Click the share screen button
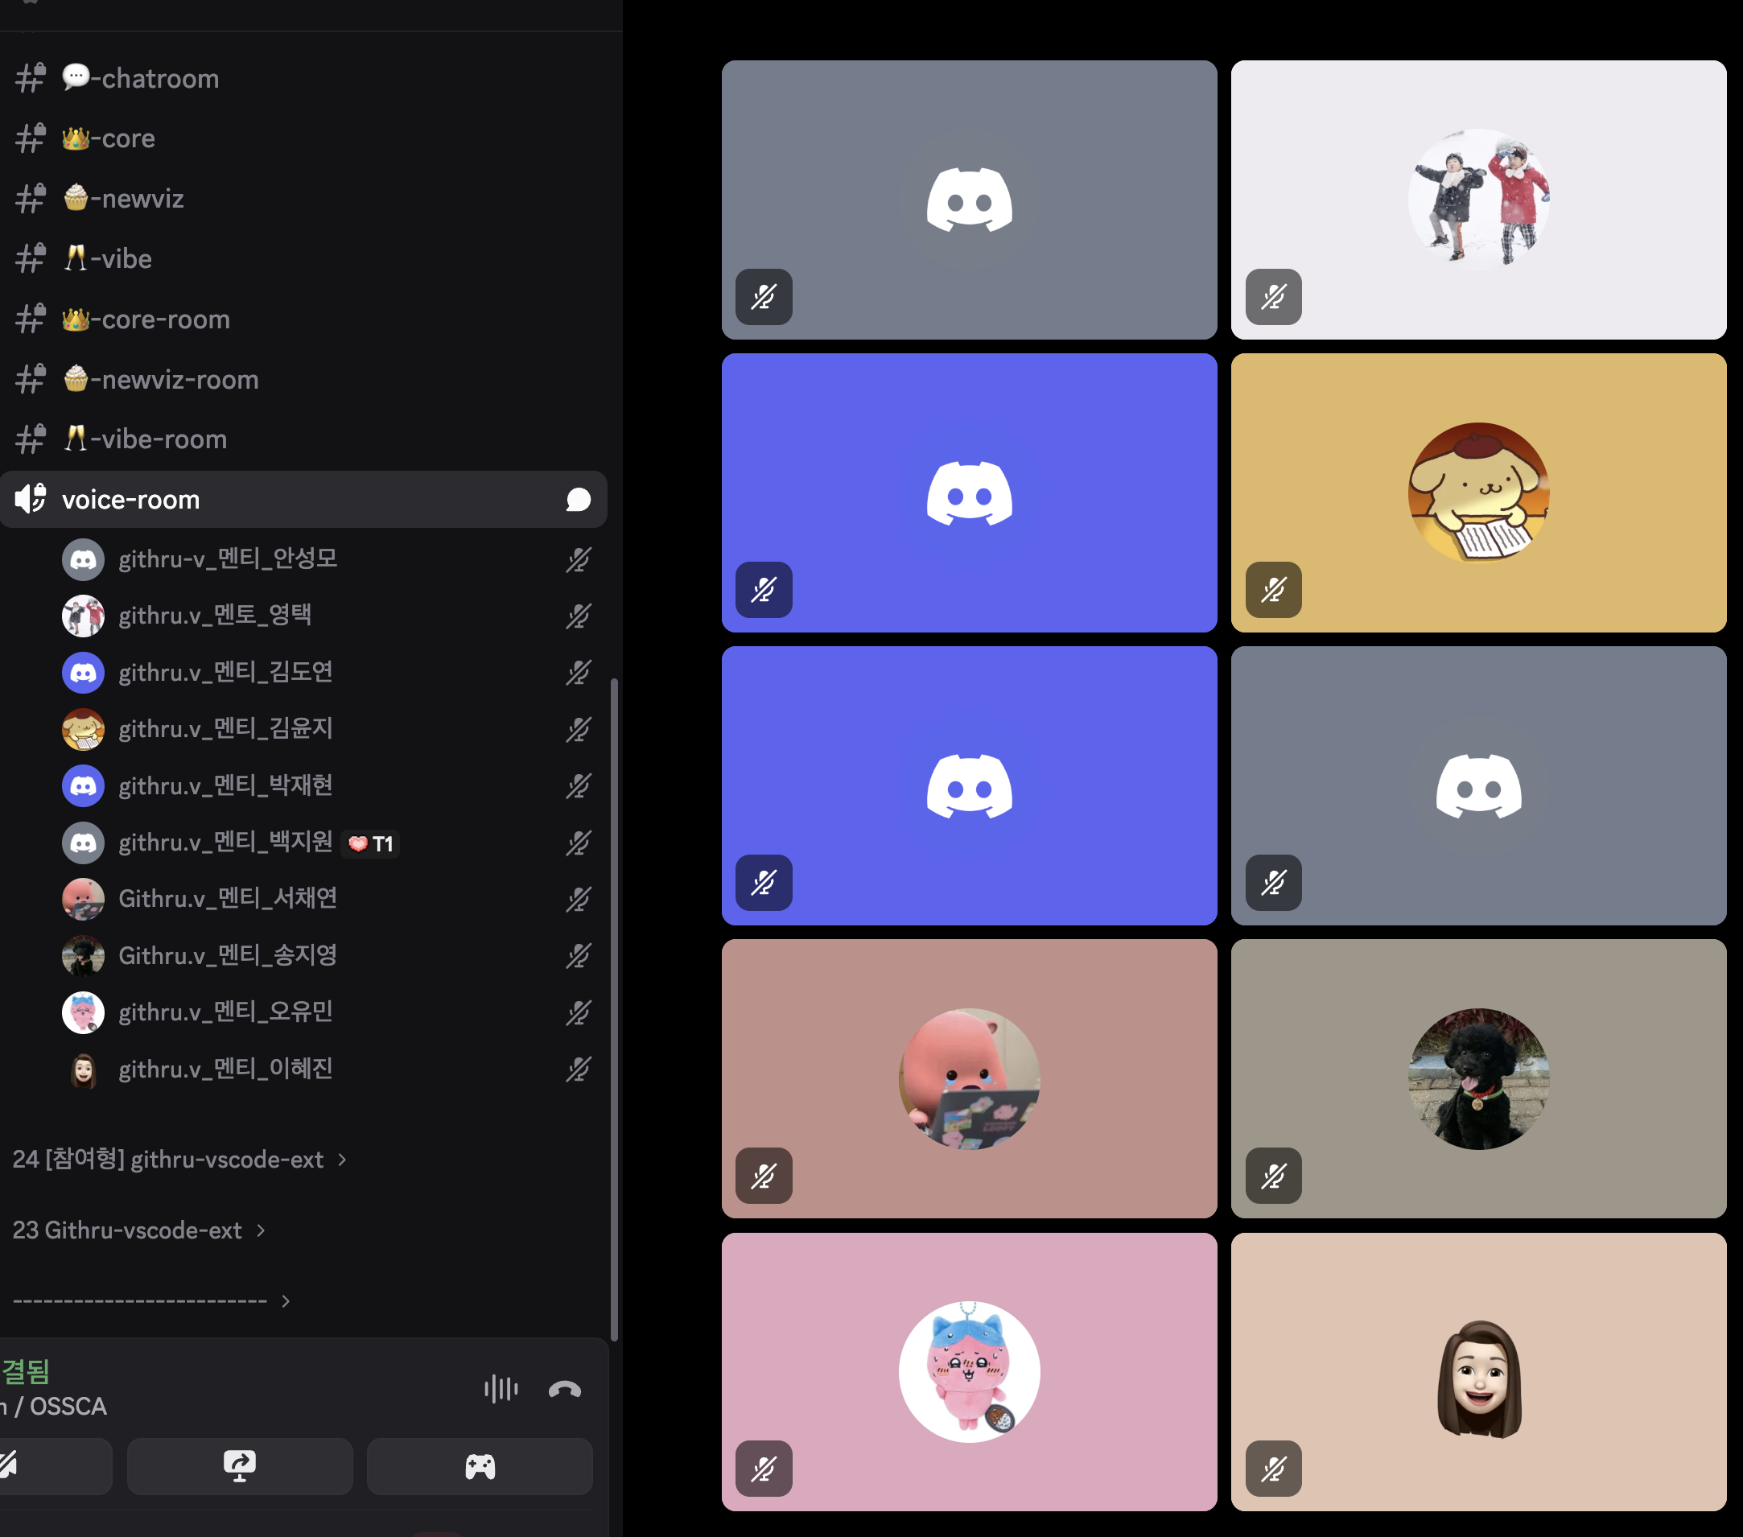Image resolution: width=1743 pixels, height=1537 pixels. tap(240, 1466)
